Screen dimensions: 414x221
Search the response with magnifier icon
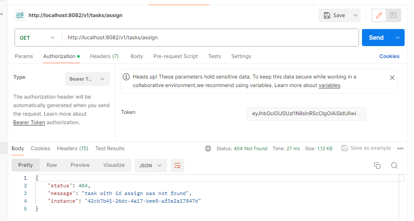(394, 166)
